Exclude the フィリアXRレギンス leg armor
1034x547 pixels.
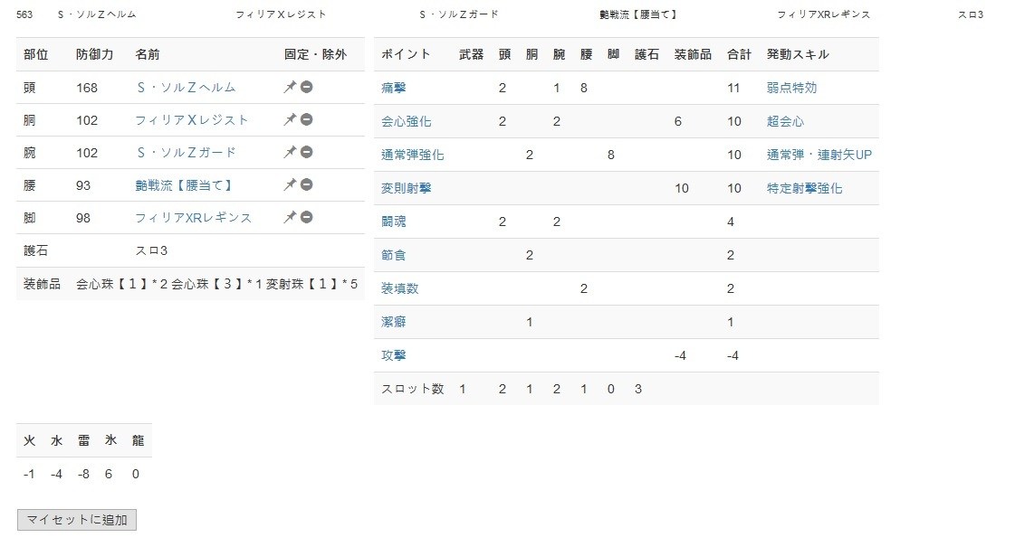coord(307,217)
